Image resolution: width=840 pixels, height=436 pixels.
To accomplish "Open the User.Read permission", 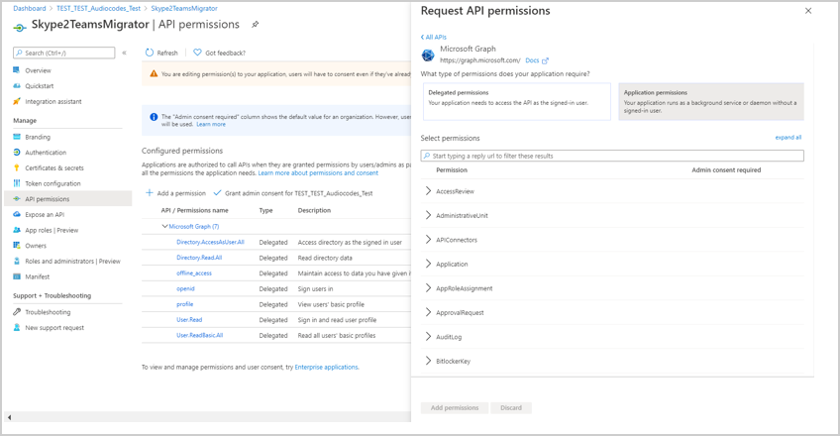I will 189,320.
